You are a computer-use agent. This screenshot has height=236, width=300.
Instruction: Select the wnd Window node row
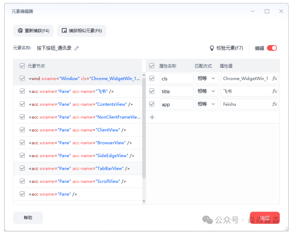78,78
